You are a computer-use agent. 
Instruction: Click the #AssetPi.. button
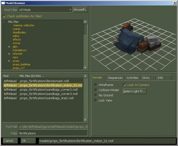point(80,10)
